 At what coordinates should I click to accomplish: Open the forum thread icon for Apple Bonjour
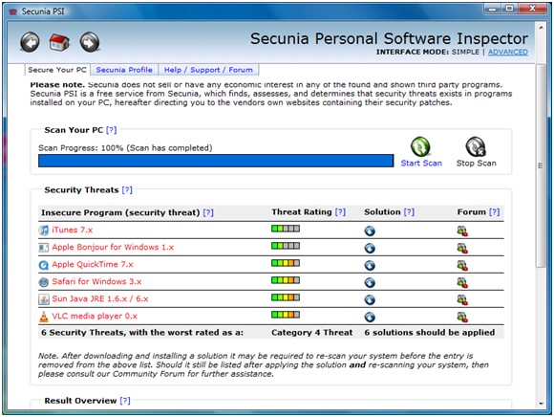coord(462,249)
